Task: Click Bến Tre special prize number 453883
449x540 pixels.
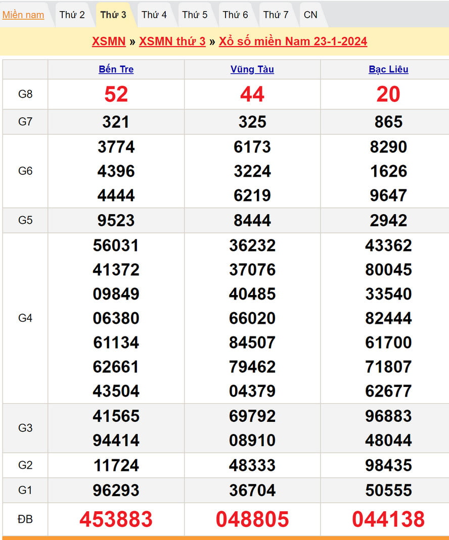Action: pos(116,519)
